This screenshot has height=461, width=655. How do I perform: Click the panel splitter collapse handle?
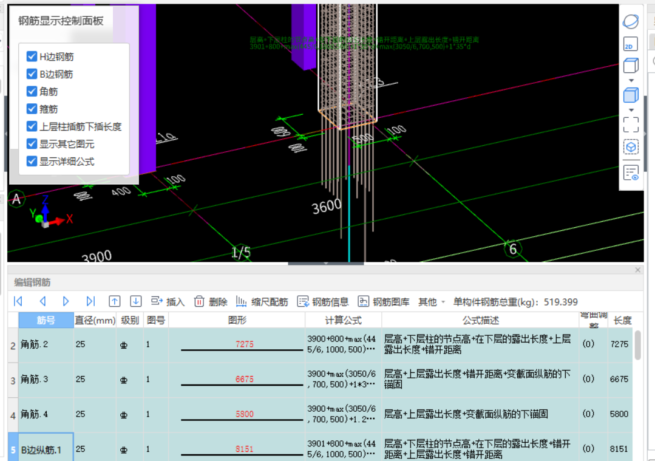pyautogui.click(x=326, y=264)
